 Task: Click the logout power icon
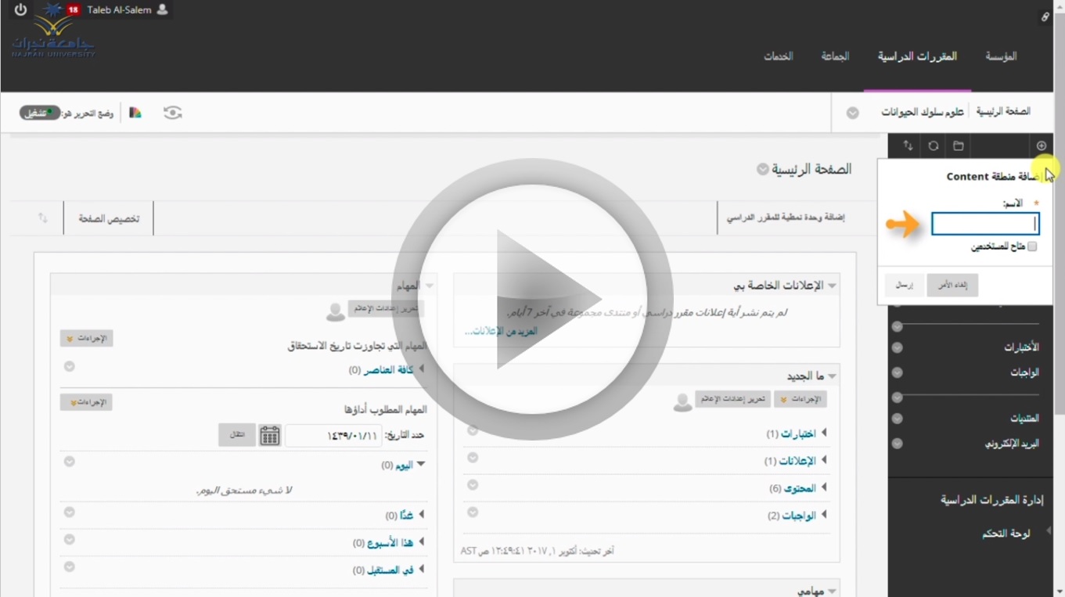[20, 10]
